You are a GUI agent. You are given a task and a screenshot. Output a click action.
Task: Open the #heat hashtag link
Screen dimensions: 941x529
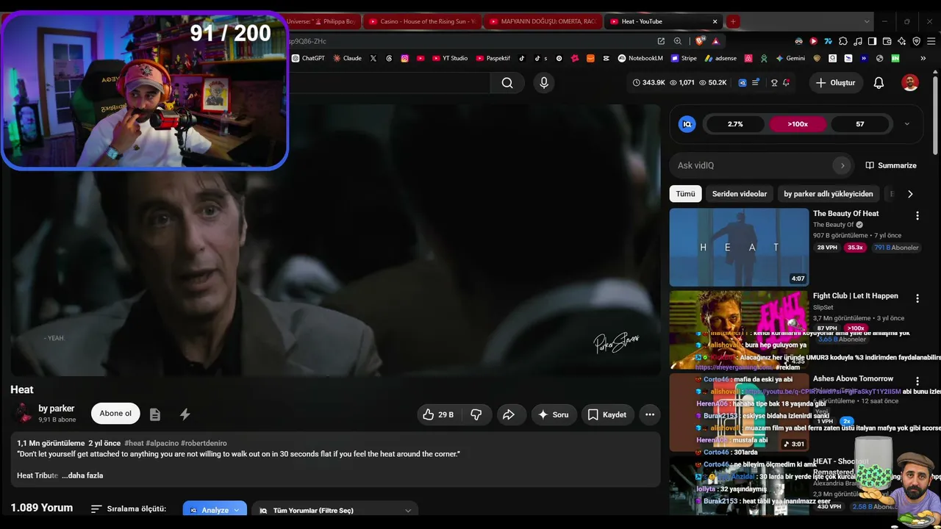click(134, 443)
